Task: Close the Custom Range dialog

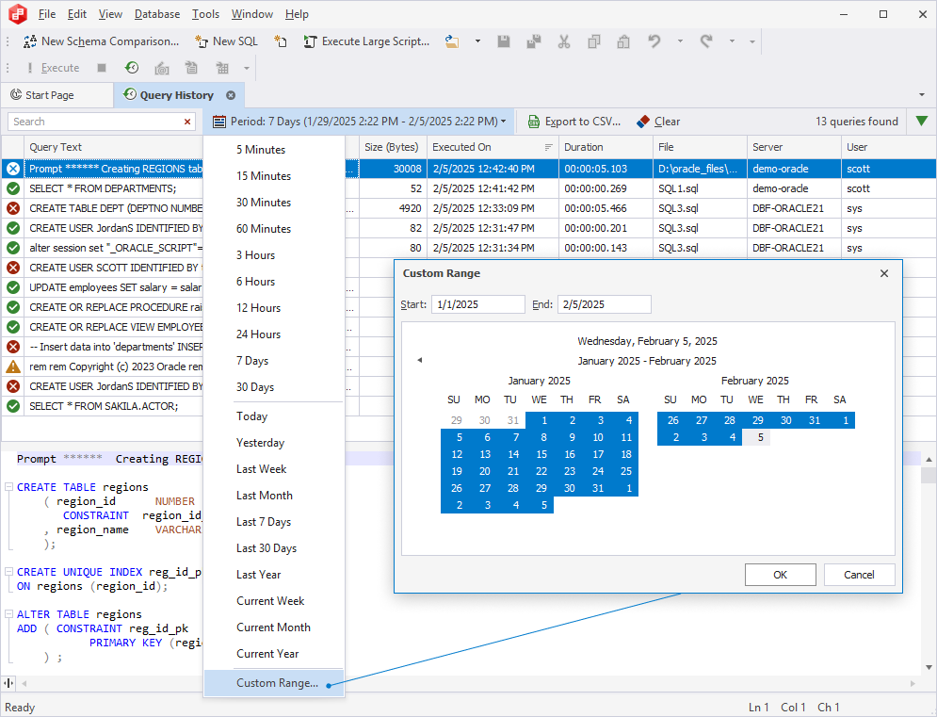Action: (x=884, y=273)
